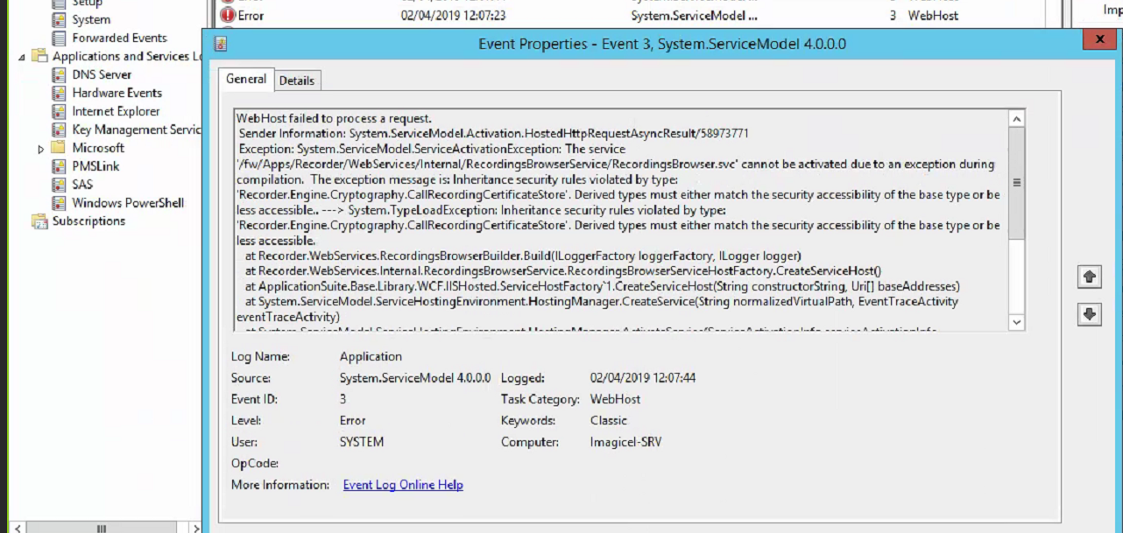
Task: Expand the Microsoft folder node
Action: (41, 149)
